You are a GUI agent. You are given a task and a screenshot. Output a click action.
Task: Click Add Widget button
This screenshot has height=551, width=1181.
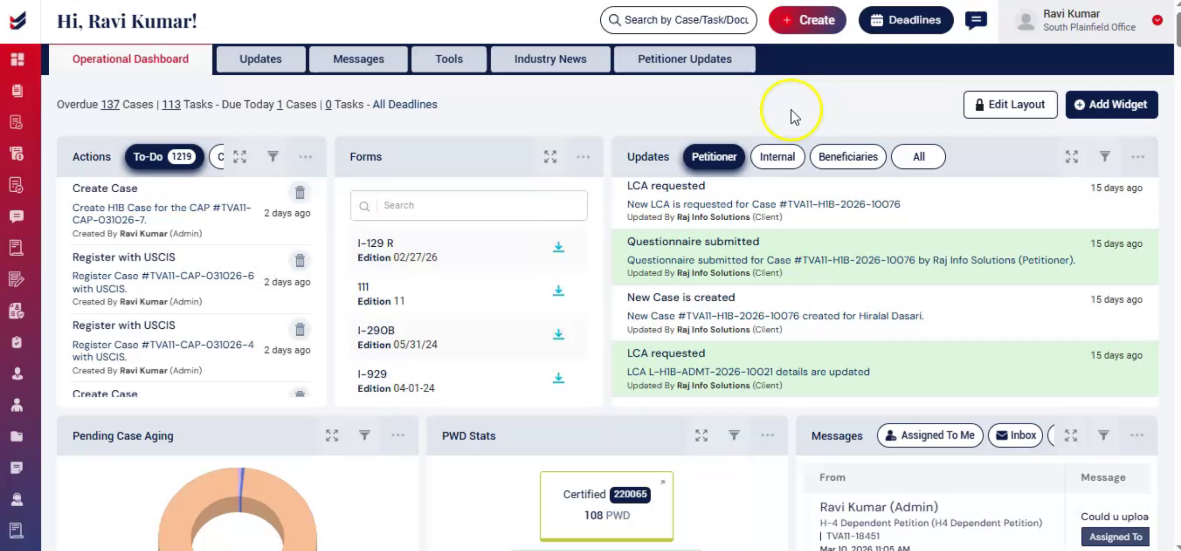coord(1112,105)
